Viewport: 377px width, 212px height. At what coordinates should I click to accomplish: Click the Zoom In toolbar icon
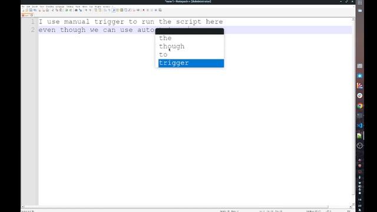pos(86,10)
